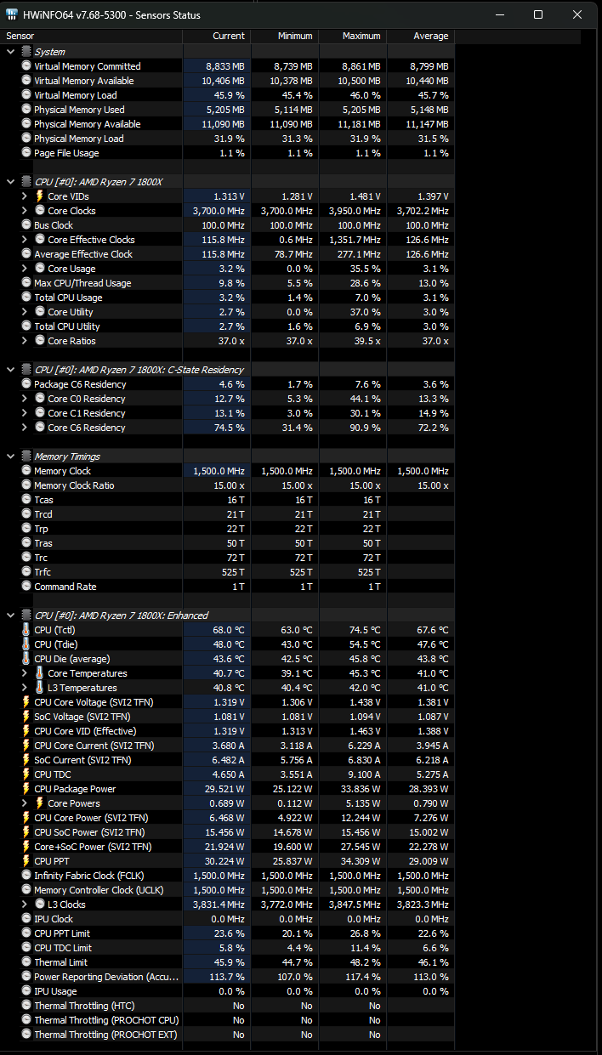602x1055 pixels.
Task: Click the Memory Clock sensor icon
Action: (x=26, y=471)
